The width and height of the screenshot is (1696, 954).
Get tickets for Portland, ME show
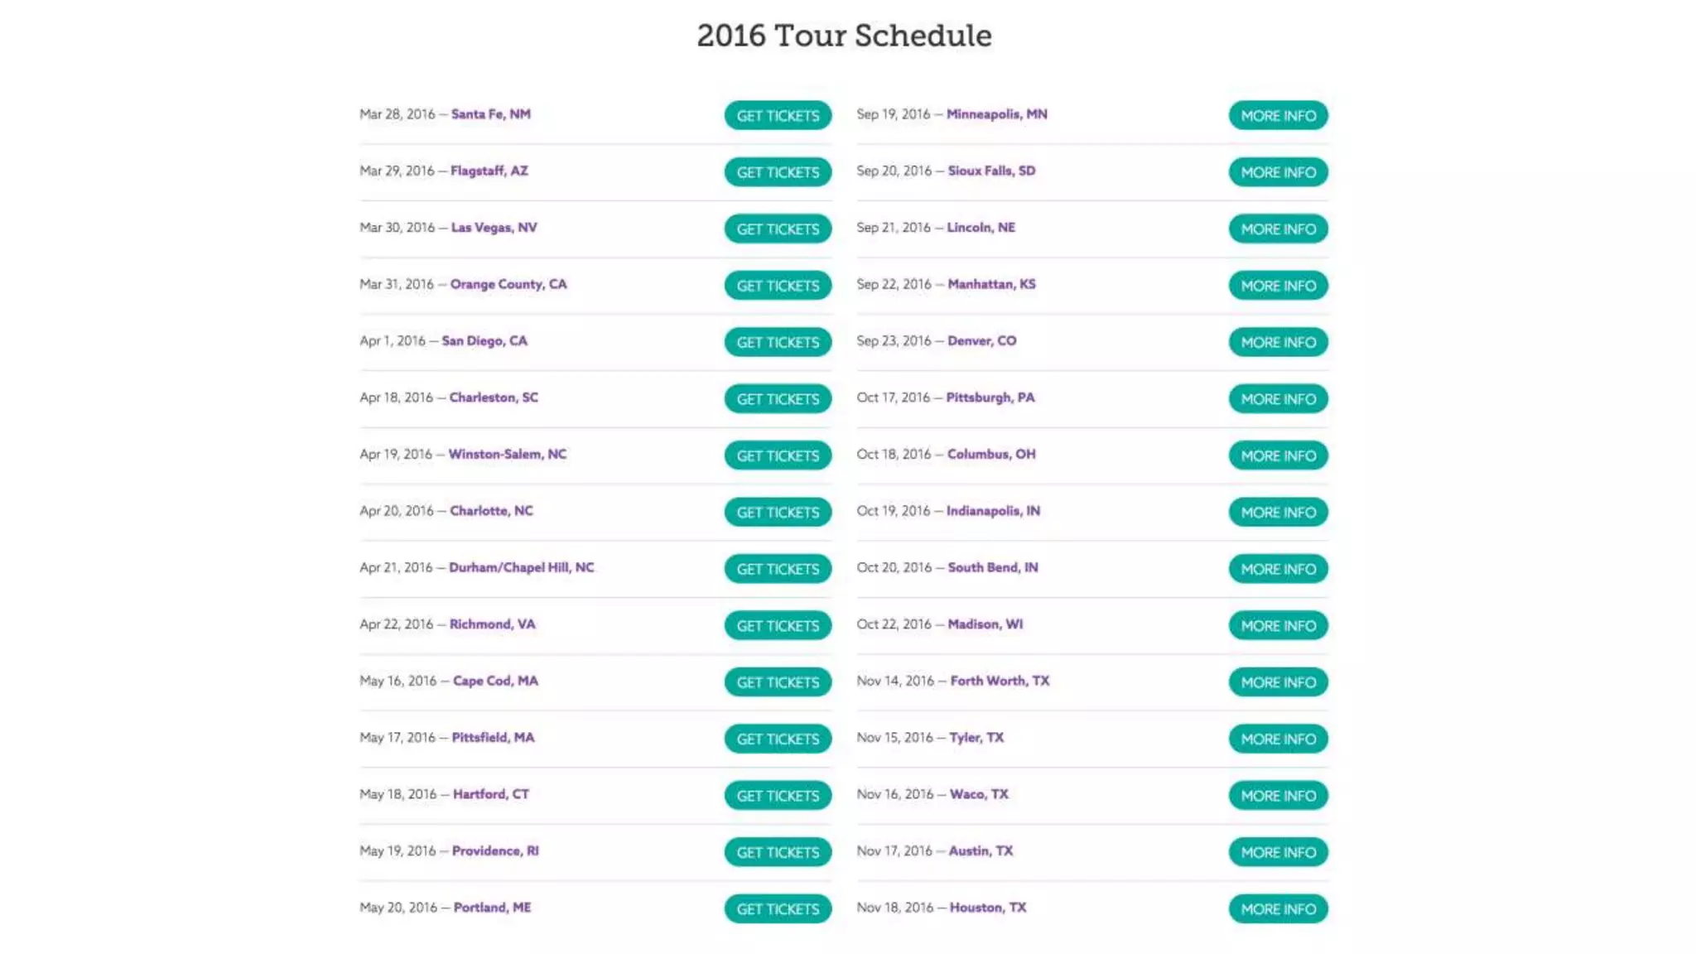[777, 909]
